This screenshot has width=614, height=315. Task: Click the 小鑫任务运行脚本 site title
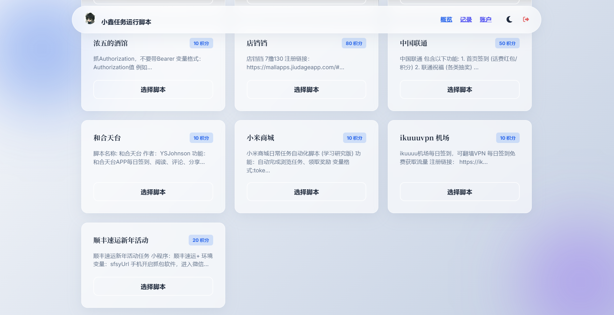click(127, 22)
